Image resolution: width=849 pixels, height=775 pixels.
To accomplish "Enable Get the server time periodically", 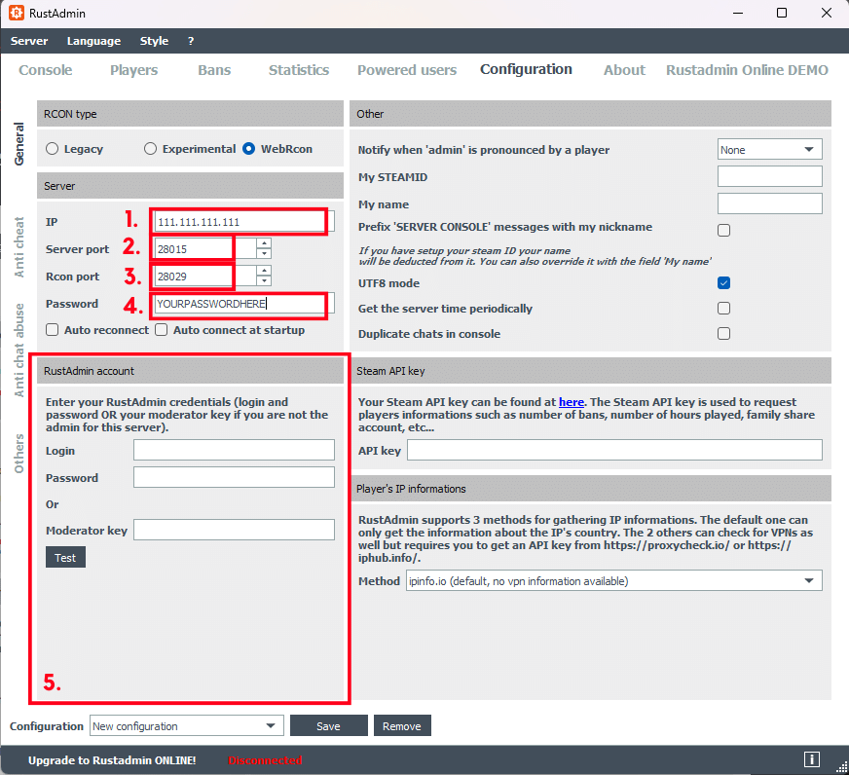I will point(723,309).
